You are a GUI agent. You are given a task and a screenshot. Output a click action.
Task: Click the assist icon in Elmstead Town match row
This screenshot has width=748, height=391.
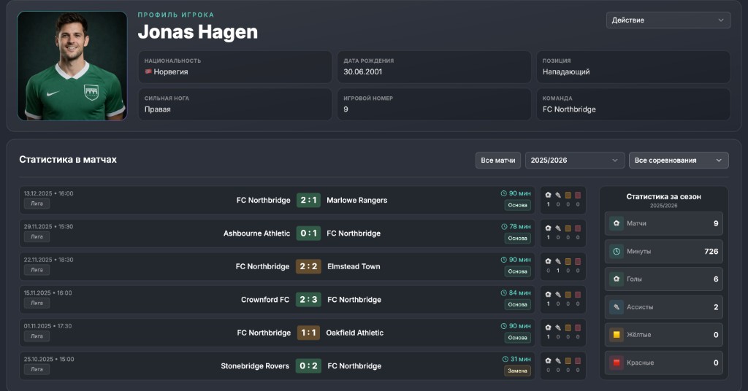[x=558, y=261]
